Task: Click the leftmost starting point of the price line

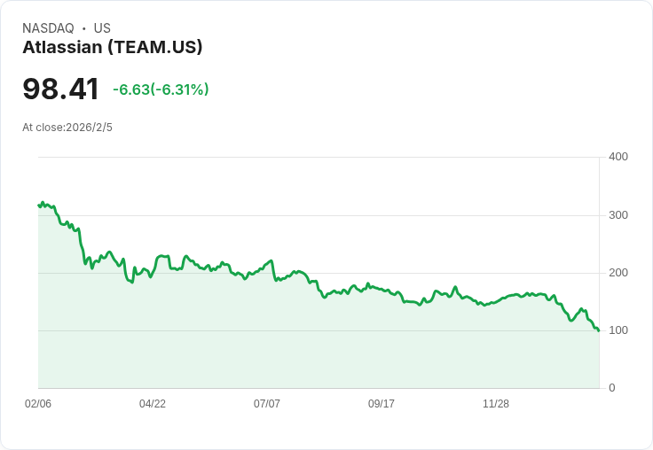Action: tap(39, 206)
